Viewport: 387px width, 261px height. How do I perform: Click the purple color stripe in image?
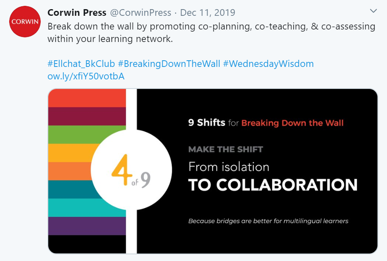pos(87,226)
